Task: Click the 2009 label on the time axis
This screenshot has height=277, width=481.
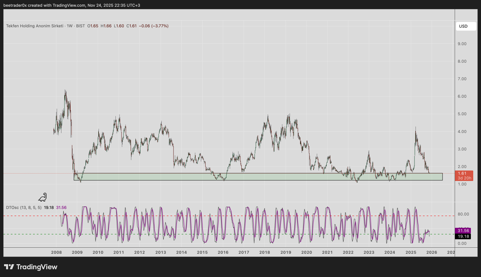Action: click(77, 253)
